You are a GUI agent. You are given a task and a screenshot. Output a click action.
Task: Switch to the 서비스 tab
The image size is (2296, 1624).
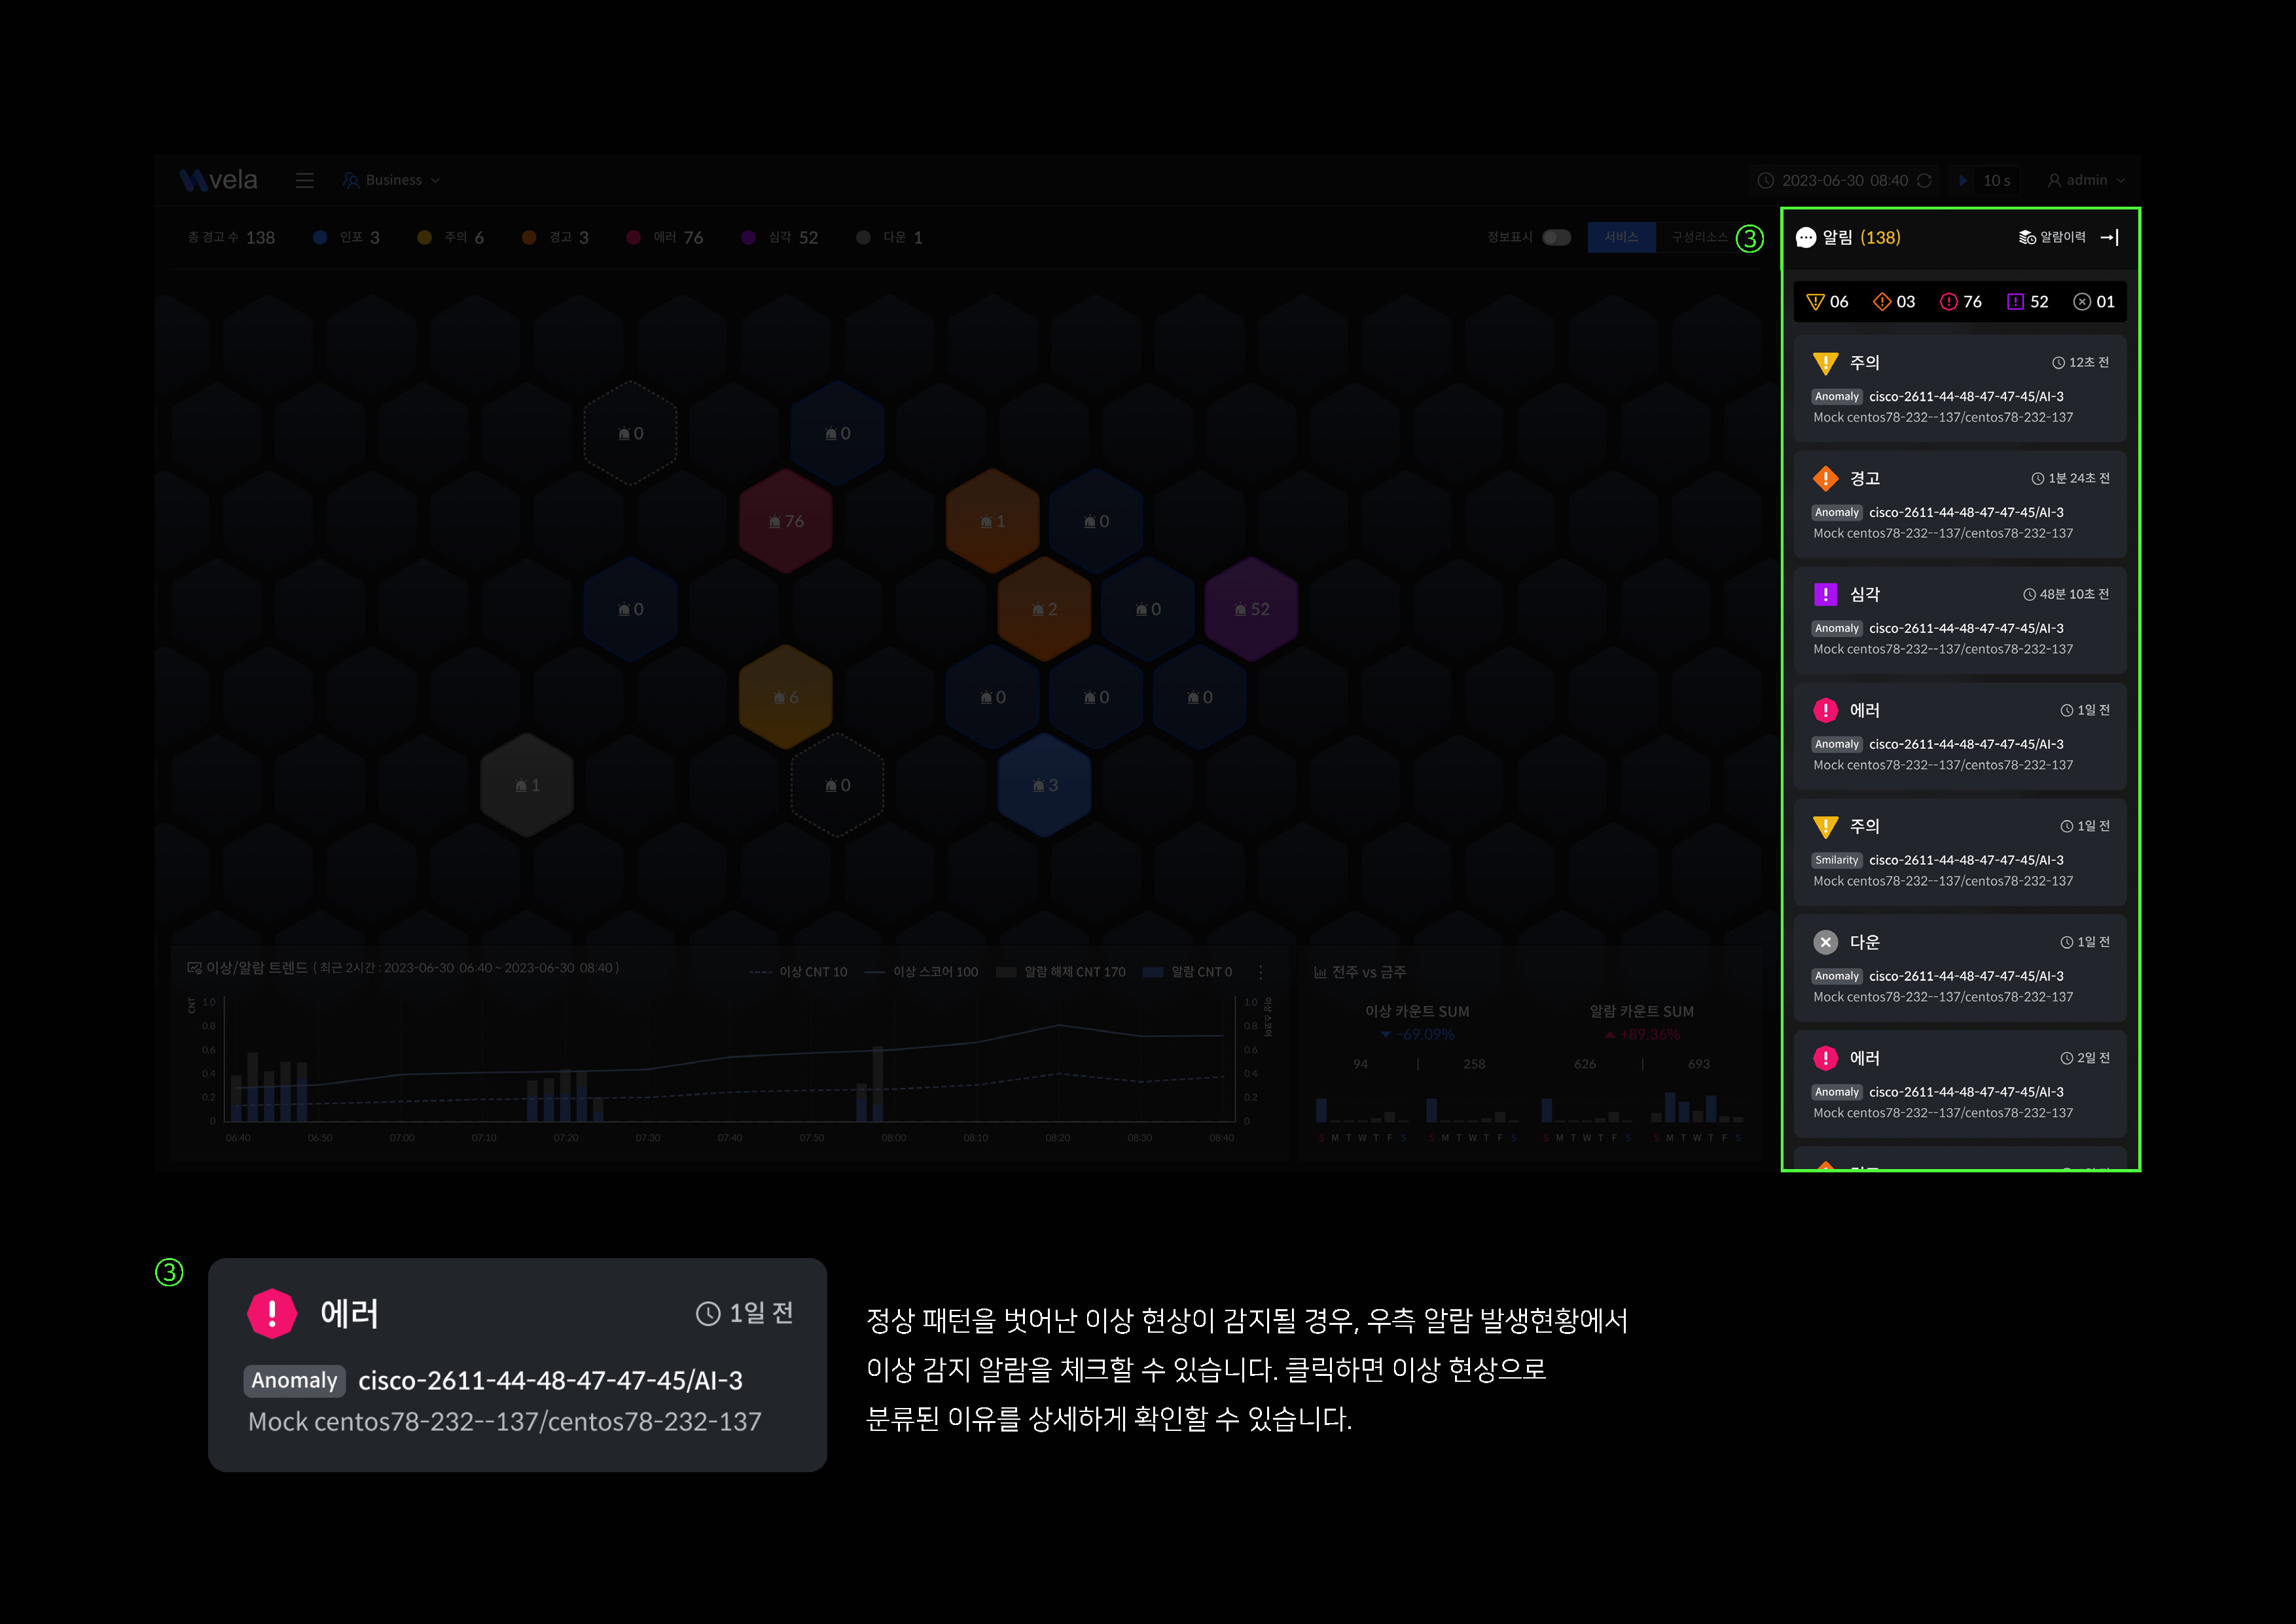point(1621,237)
